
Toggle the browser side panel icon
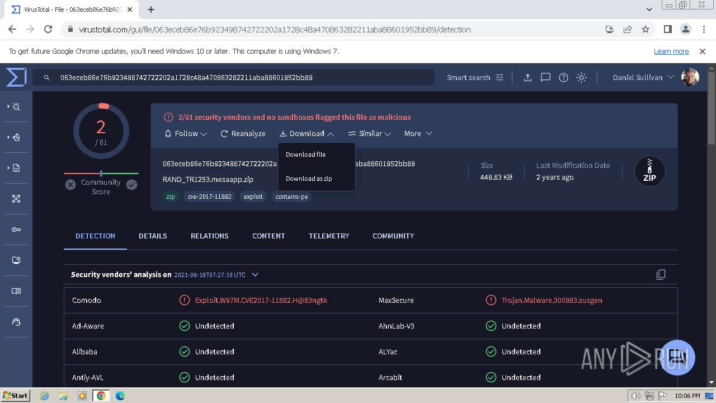pos(667,29)
